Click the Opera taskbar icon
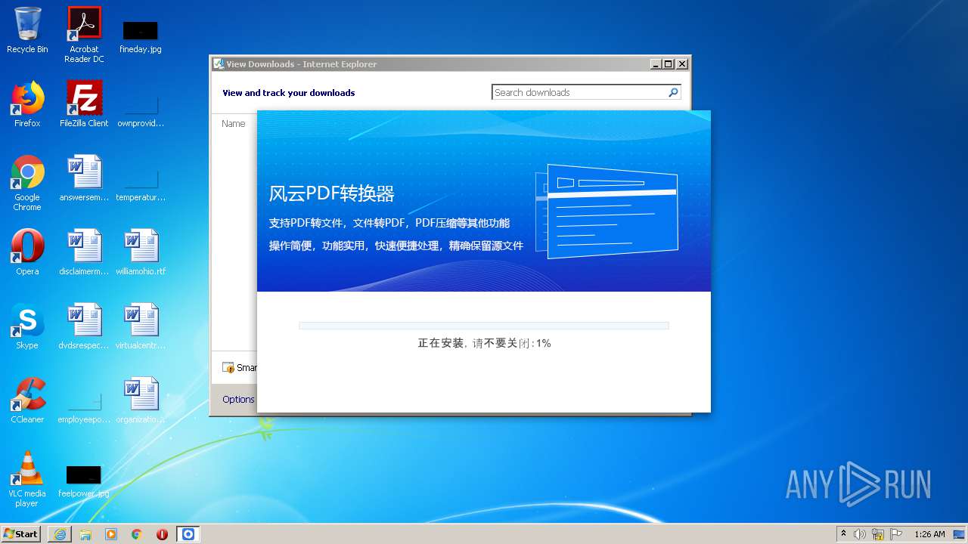968x544 pixels. coord(162,534)
